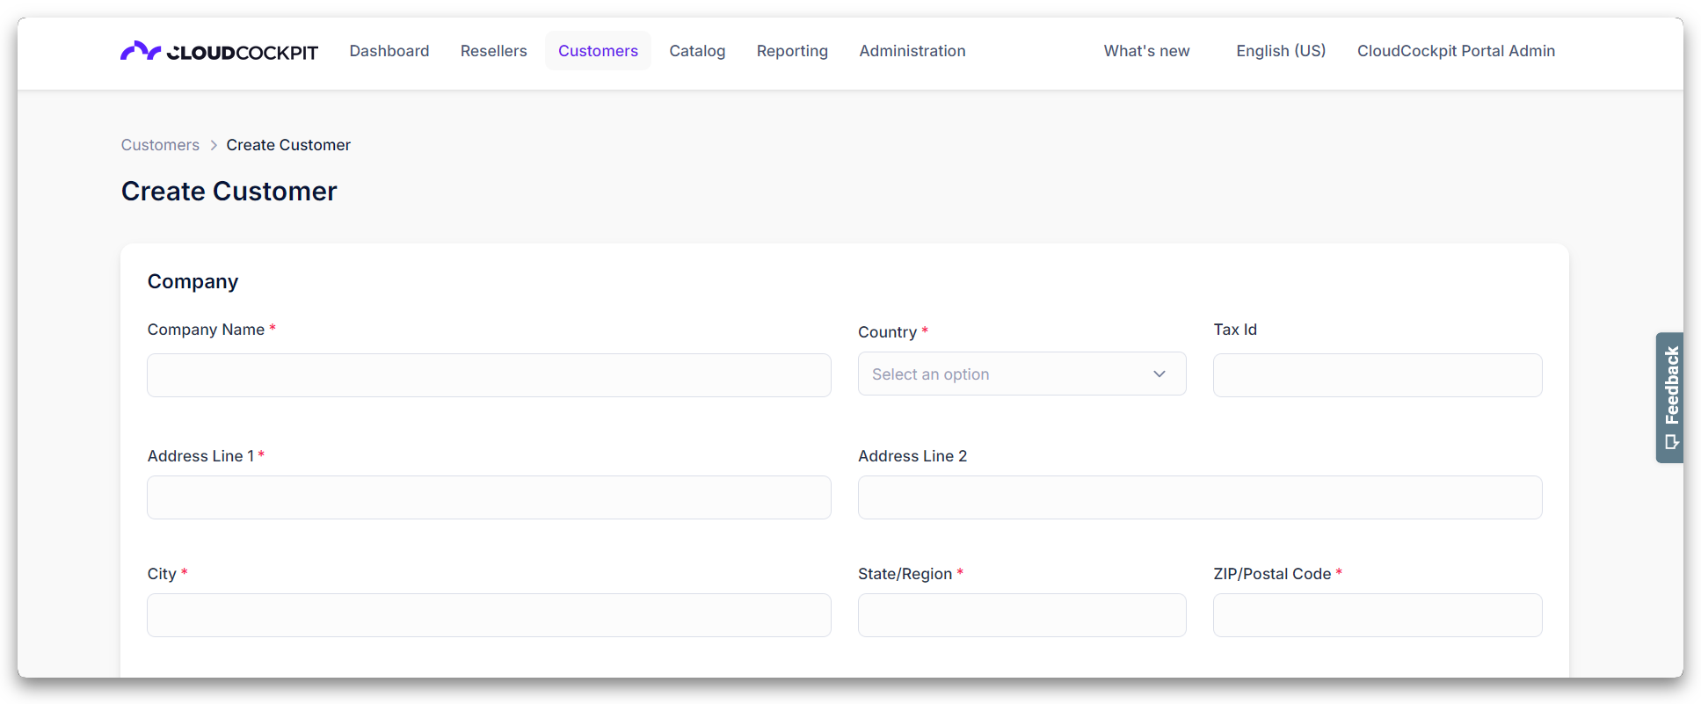Go to the Dashboard menu
Image resolution: width=1701 pixels, height=704 pixels.
coord(389,51)
